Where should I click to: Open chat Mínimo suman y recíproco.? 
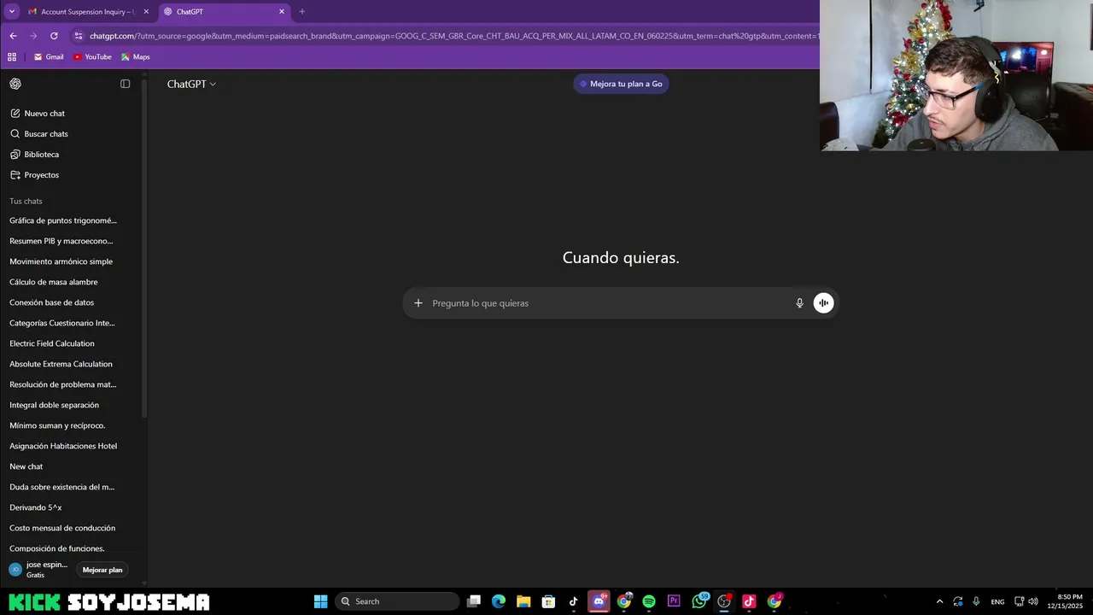(57, 425)
